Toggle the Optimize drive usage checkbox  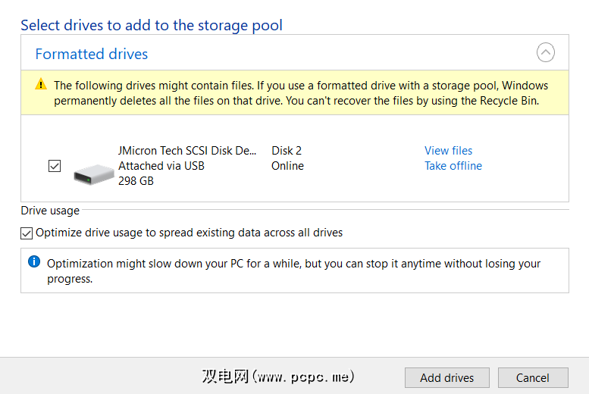27,233
